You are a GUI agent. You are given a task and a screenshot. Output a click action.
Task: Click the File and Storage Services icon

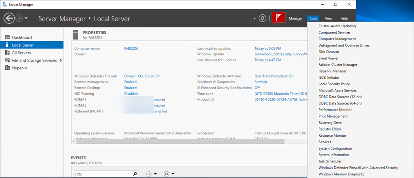(7, 60)
